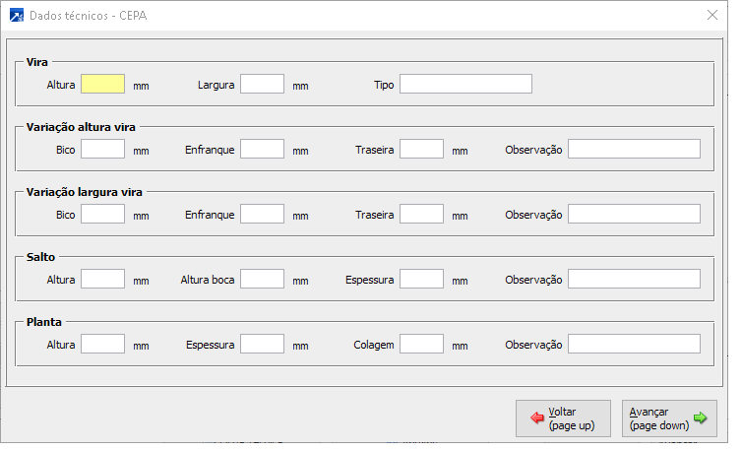Select Observação field of Variação altura vira
This screenshot has width=742, height=450.
(x=634, y=150)
